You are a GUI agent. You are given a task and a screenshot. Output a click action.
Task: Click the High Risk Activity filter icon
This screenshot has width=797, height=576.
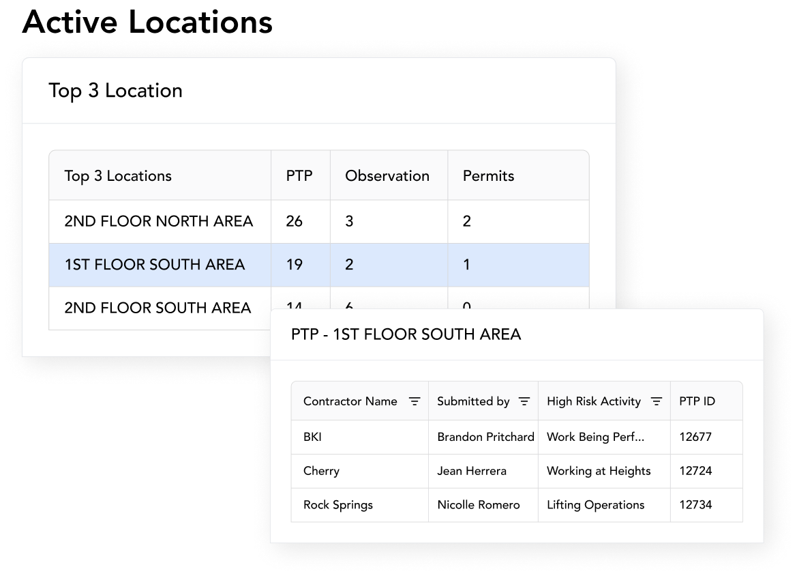656,401
